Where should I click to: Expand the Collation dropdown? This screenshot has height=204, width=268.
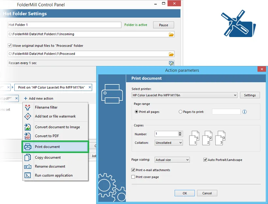click(x=169, y=143)
